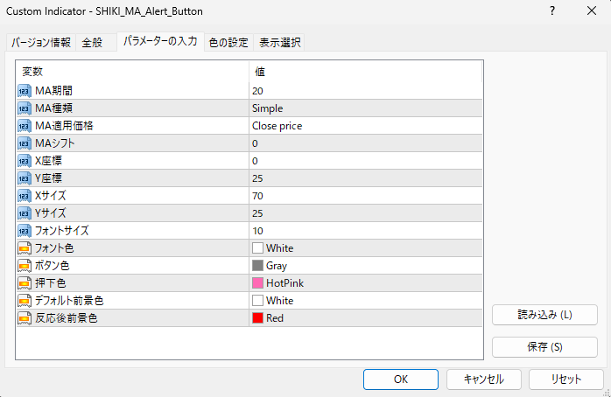Click the color icon beside 押下色
This screenshot has height=397, width=611.
click(25, 283)
